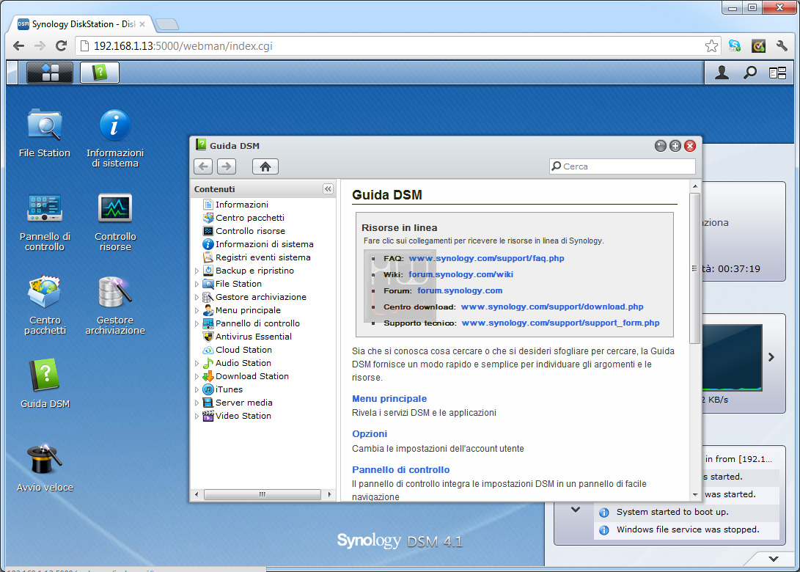Close the Synology DiskStation browser tab

pos(142,24)
